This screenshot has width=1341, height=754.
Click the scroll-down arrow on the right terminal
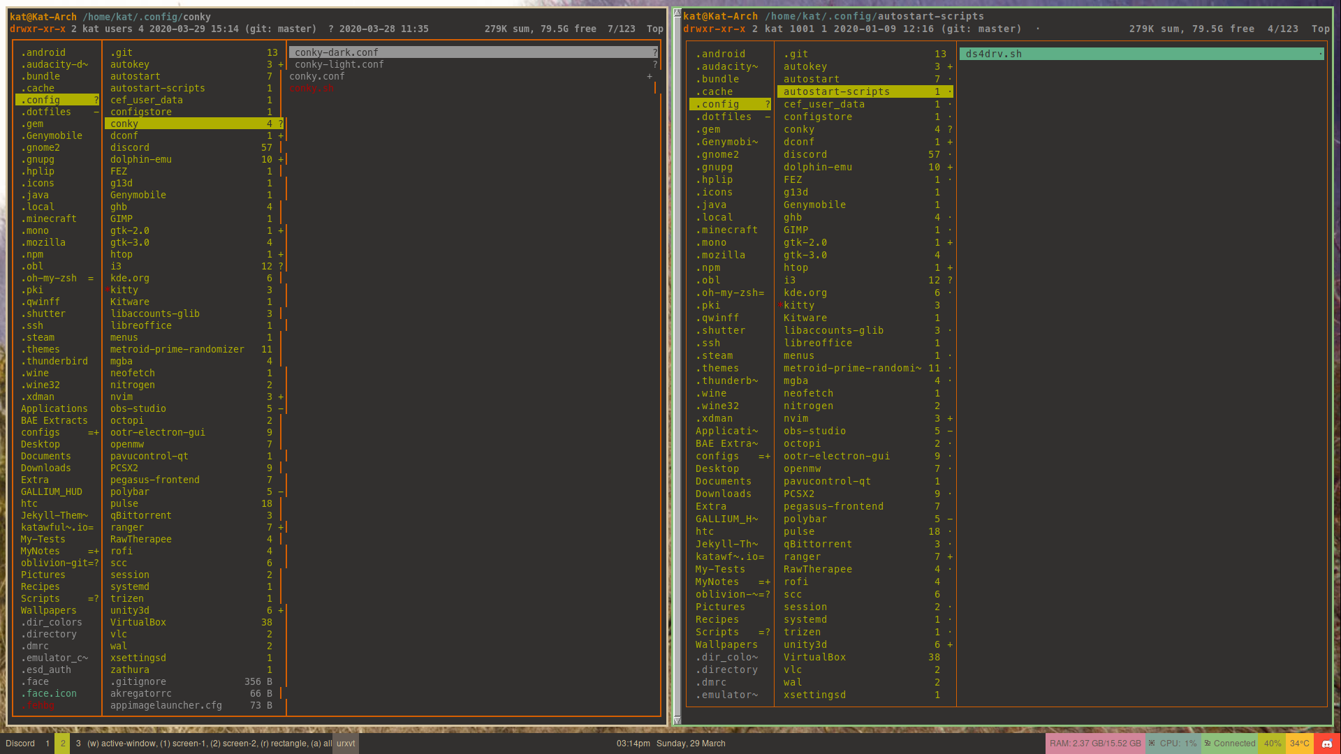[678, 720]
